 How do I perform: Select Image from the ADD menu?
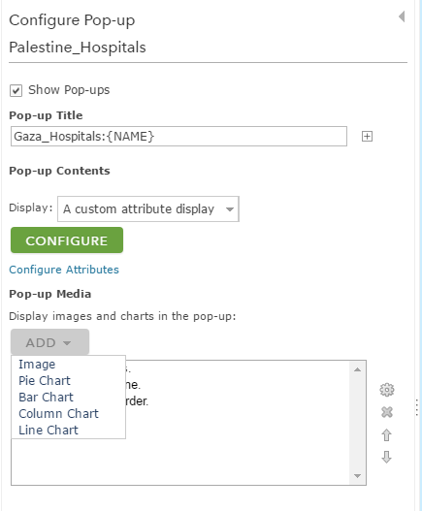(37, 364)
